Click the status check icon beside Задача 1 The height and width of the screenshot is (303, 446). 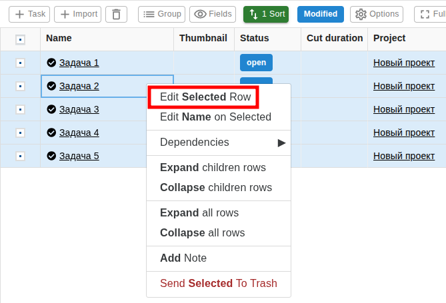[x=51, y=63]
